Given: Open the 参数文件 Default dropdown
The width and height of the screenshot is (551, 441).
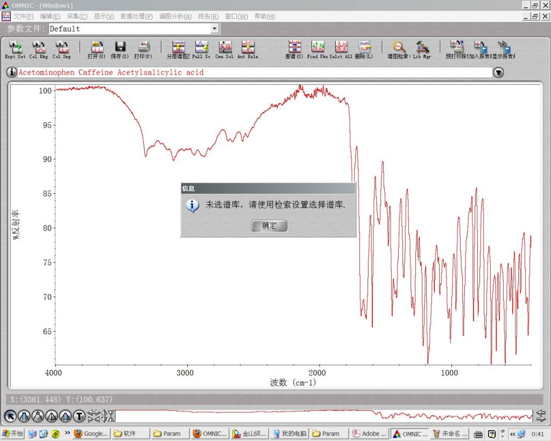Looking at the screenshot, I should (x=215, y=29).
